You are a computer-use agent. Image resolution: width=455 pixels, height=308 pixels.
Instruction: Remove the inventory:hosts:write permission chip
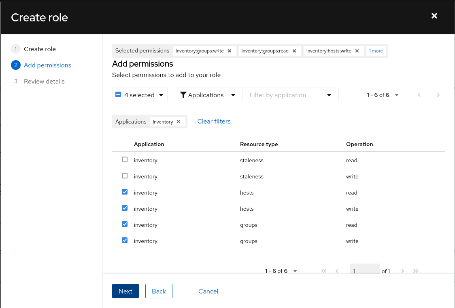click(357, 51)
